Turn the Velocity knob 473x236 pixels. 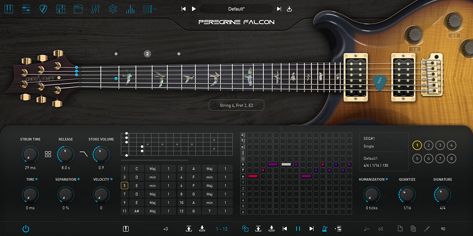tap(101, 194)
